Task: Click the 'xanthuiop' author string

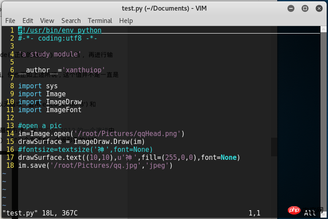Action: (83, 70)
